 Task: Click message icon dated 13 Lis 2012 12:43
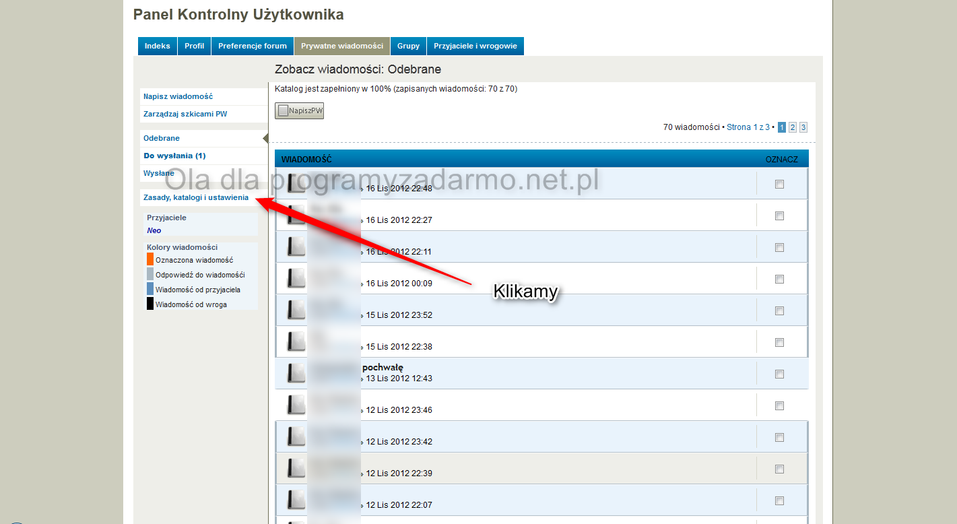(296, 373)
